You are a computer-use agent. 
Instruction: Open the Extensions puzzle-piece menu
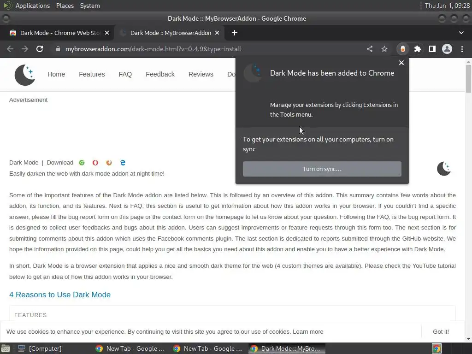(418, 49)
